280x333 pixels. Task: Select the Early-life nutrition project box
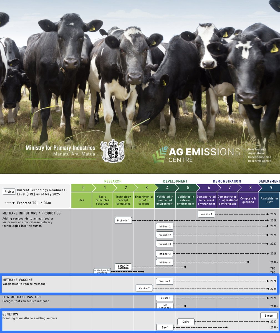pos(123,267)
